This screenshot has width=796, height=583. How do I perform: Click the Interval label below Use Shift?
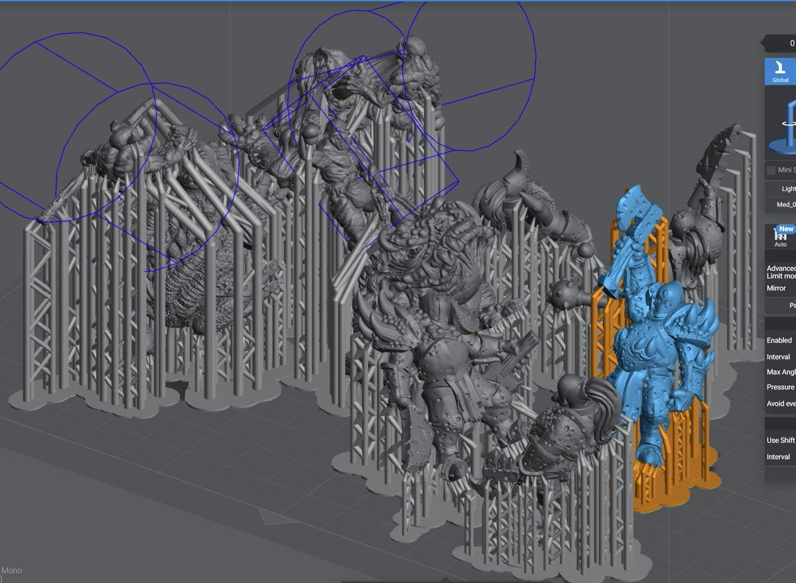778,457
